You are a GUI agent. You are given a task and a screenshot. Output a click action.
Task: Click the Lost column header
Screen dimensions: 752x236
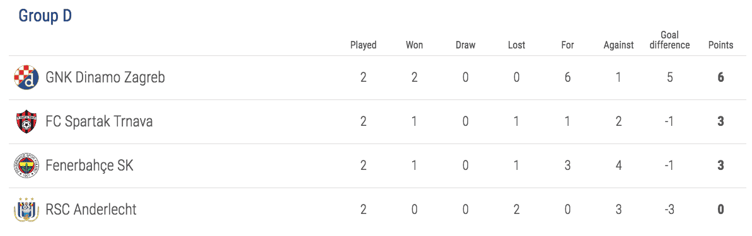516,45
